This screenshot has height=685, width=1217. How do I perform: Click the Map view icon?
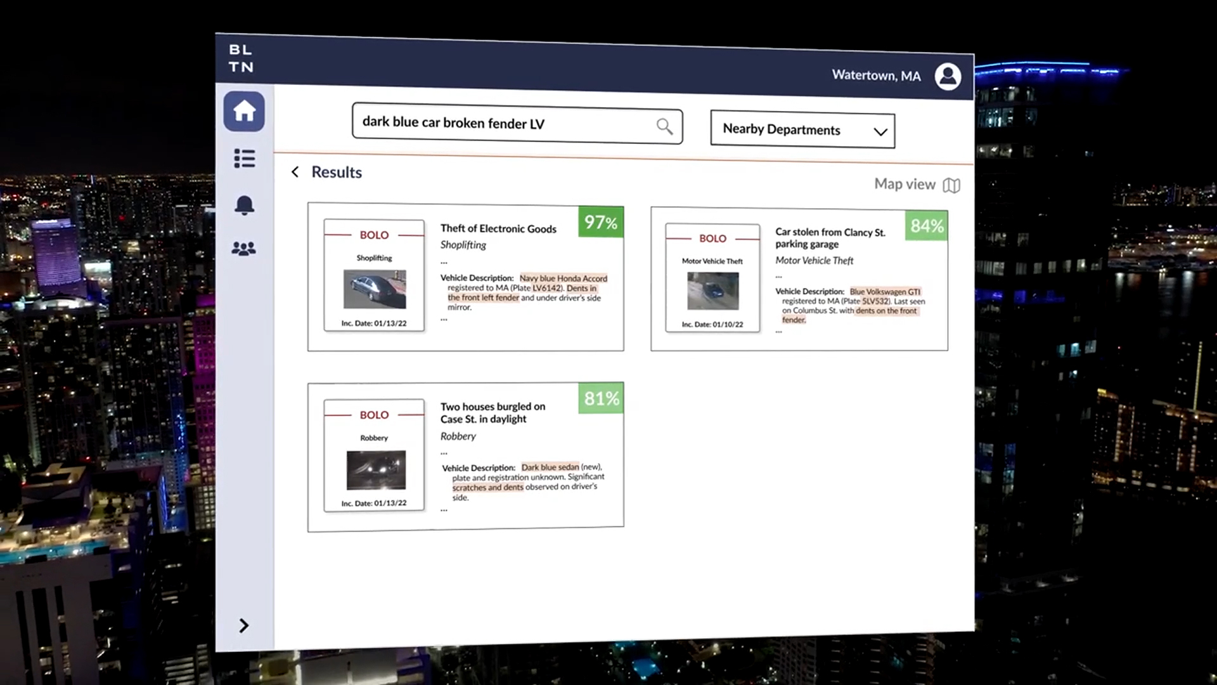click(x=951, y=185)
